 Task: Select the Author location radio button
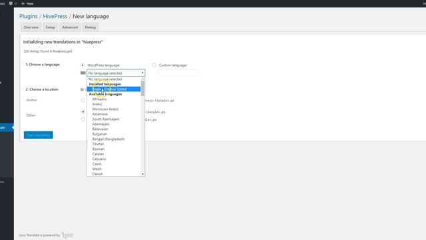(83, 100)
